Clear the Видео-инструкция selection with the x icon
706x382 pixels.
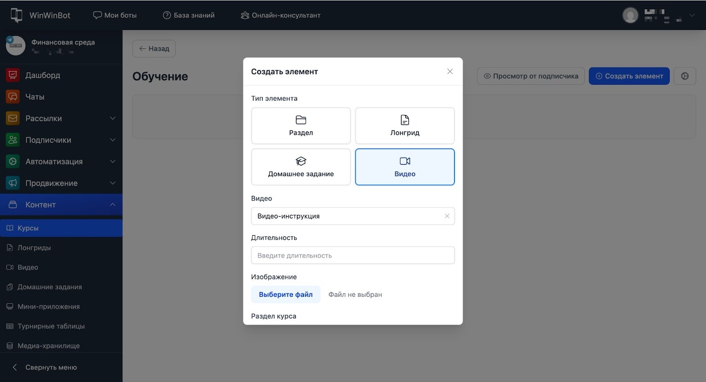pyautogui.click(x=447, y=216)
